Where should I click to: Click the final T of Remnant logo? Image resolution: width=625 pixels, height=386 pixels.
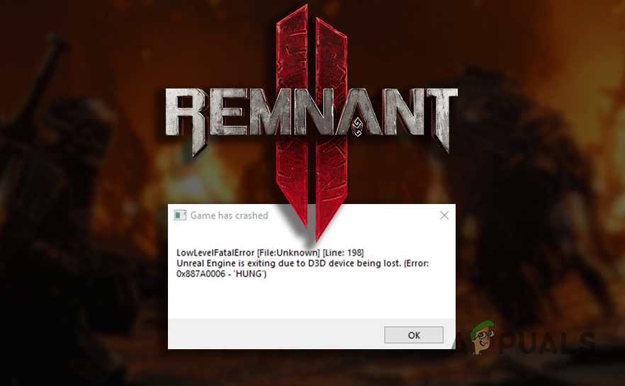pos(441,118)
